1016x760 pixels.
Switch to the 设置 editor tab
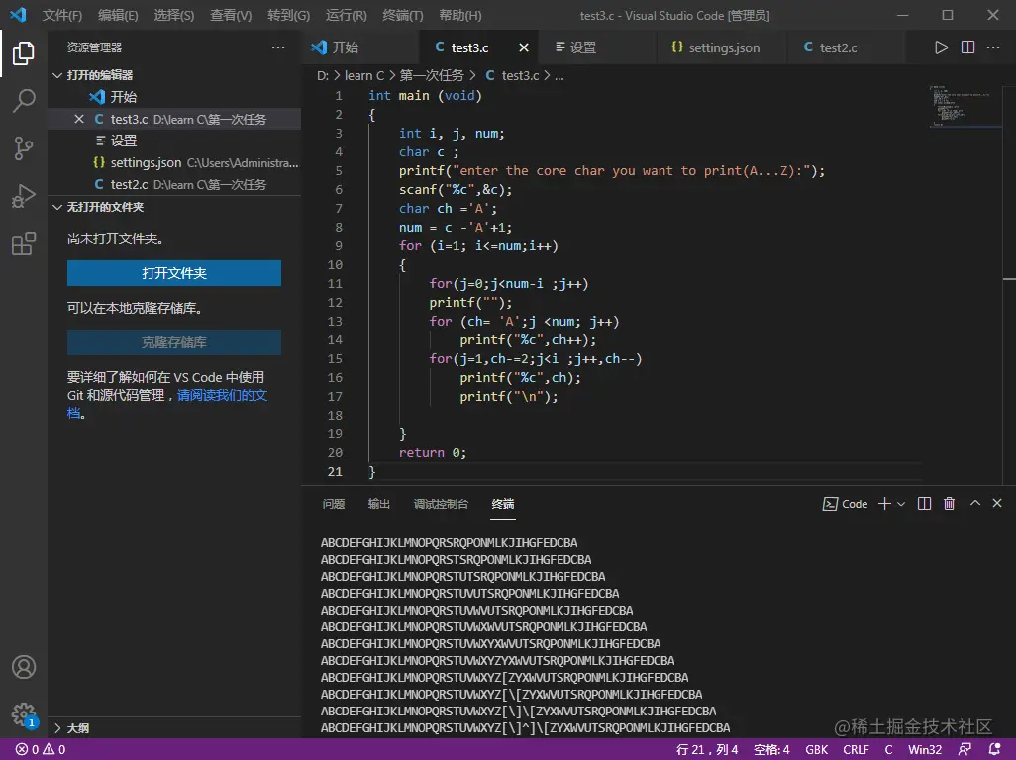[x=597, y=47]
